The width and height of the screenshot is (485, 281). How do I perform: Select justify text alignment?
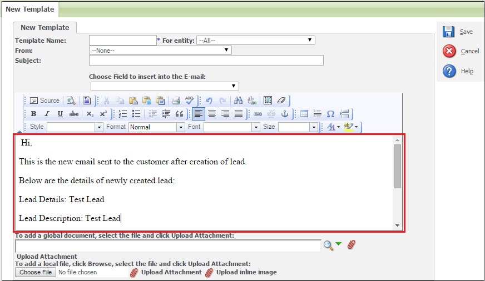[239, 114]
